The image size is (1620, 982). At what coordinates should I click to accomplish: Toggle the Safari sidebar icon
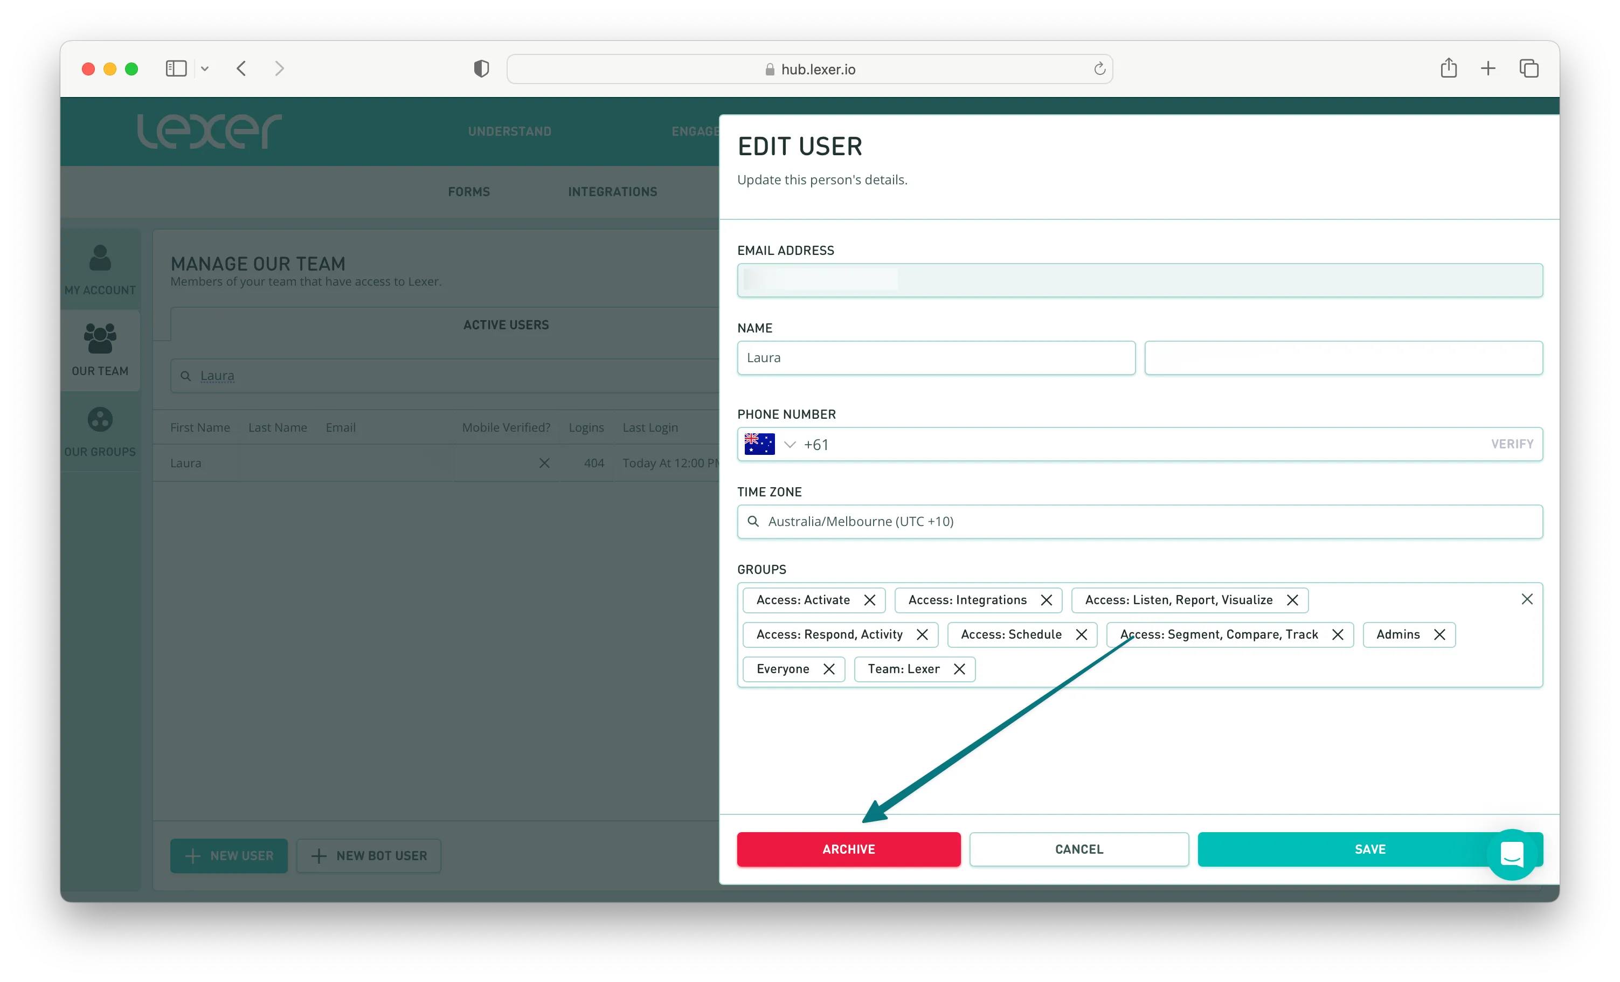(x=176, y=68)
